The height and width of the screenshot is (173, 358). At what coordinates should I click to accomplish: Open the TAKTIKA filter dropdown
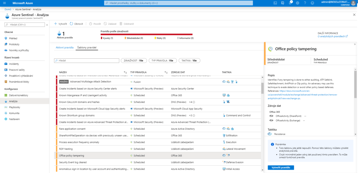(x=189, y=61)
